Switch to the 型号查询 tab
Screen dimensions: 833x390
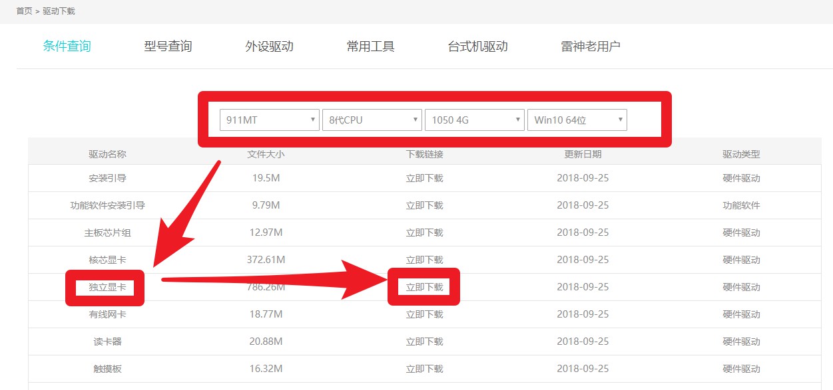point(168,47)
